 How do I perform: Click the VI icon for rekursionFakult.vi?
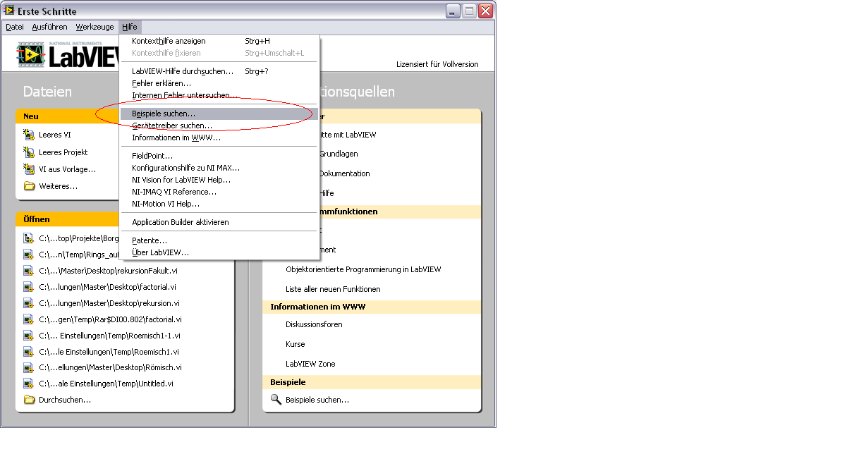point(28,271)
